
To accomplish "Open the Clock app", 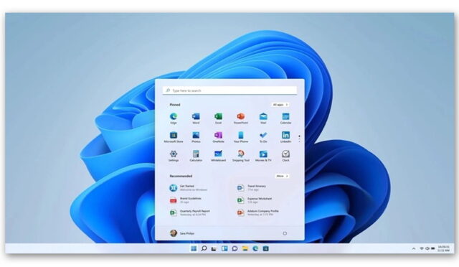I will 285,156.
